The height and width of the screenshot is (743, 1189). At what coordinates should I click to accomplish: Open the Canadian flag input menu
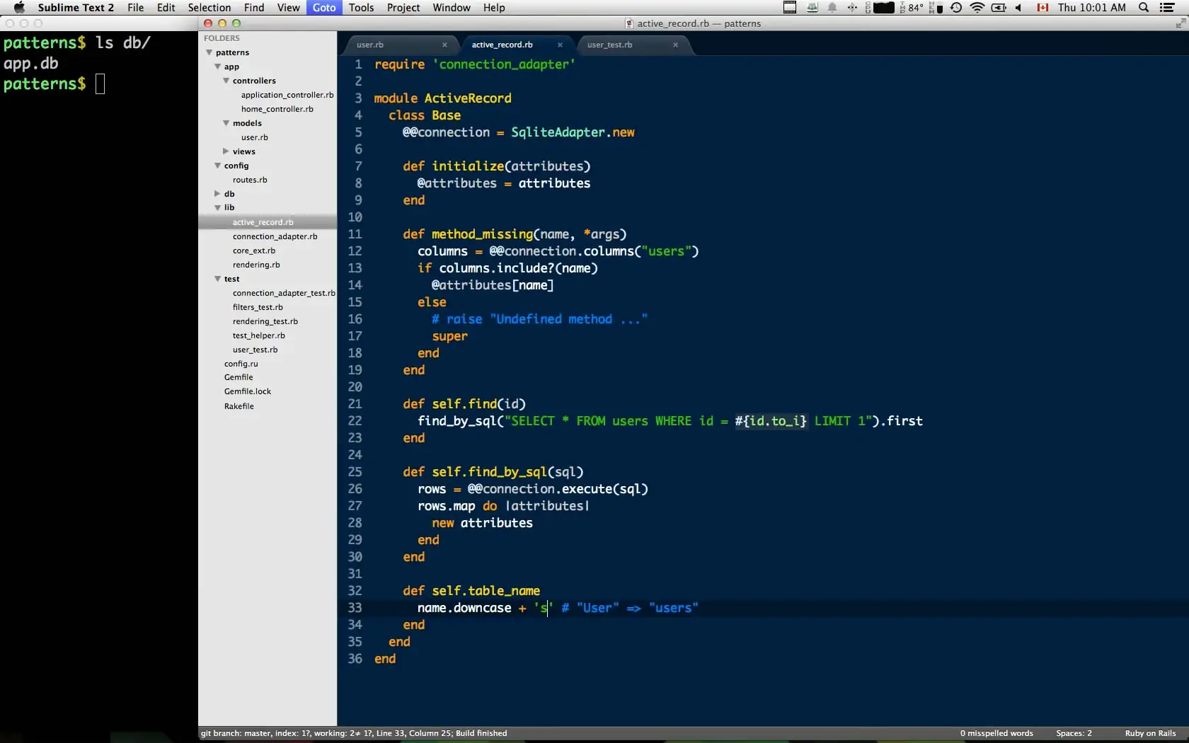coord(1042,8)
